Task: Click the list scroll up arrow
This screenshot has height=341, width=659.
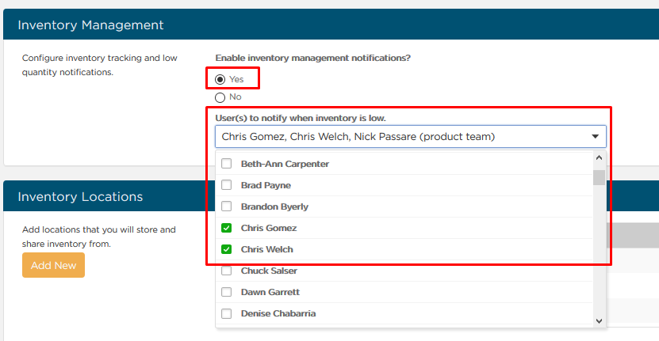Action: pos(599,157)
